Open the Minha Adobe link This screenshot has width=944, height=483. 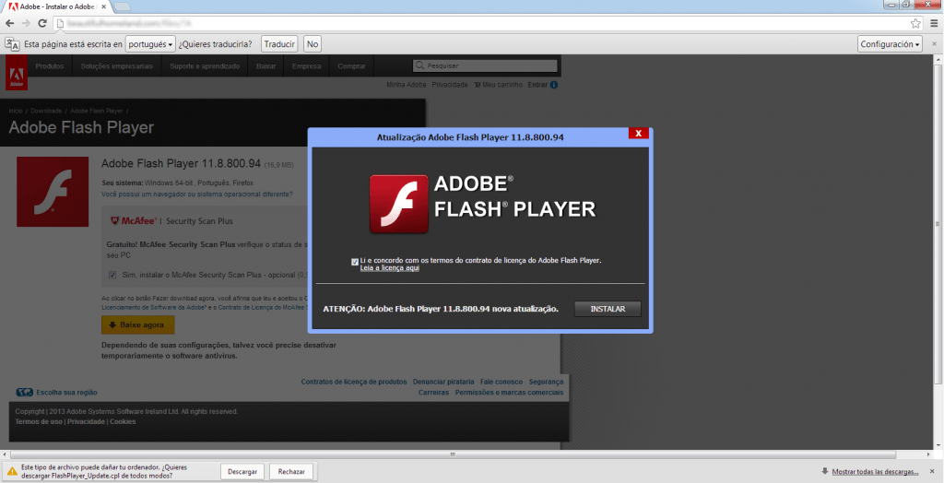point(407,85)
